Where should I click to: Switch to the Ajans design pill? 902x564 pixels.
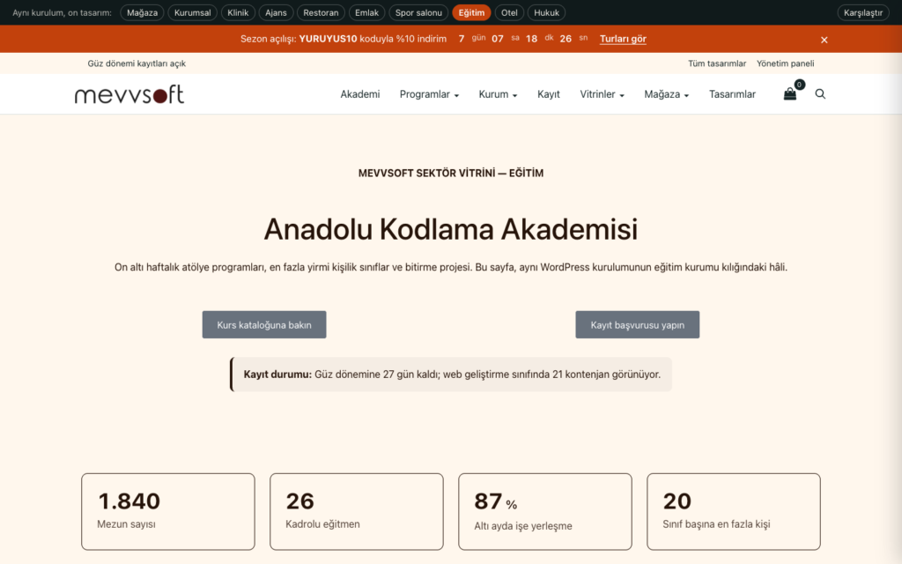[x=276, y=12]
